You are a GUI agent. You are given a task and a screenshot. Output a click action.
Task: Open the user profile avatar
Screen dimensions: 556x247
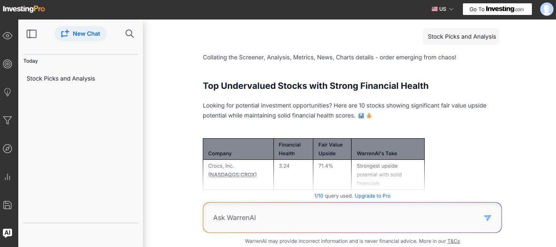click(x=546, y=9)
